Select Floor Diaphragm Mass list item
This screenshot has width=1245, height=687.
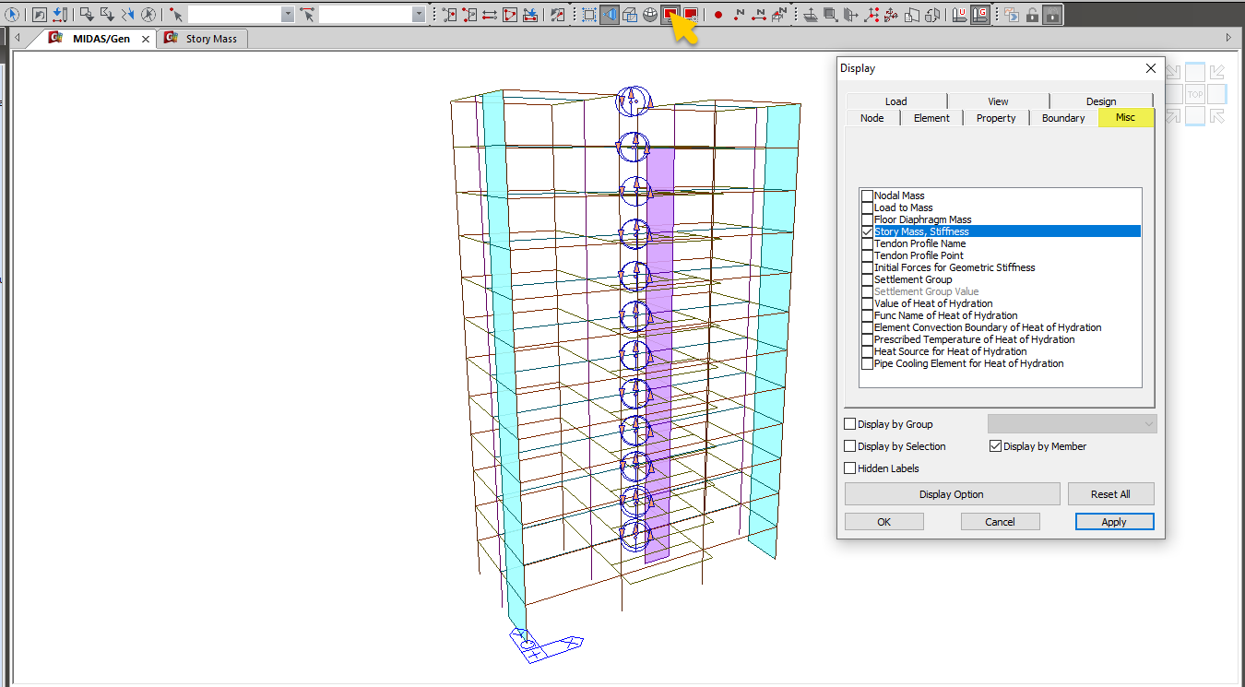(x=922, y=219)
